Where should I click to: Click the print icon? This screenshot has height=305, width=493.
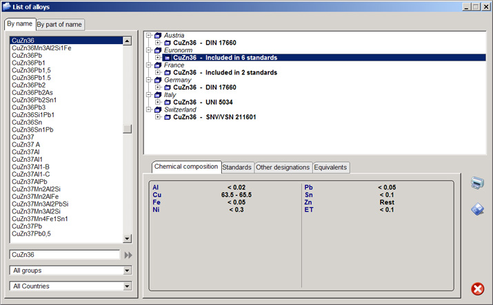(x=477, y=183)
